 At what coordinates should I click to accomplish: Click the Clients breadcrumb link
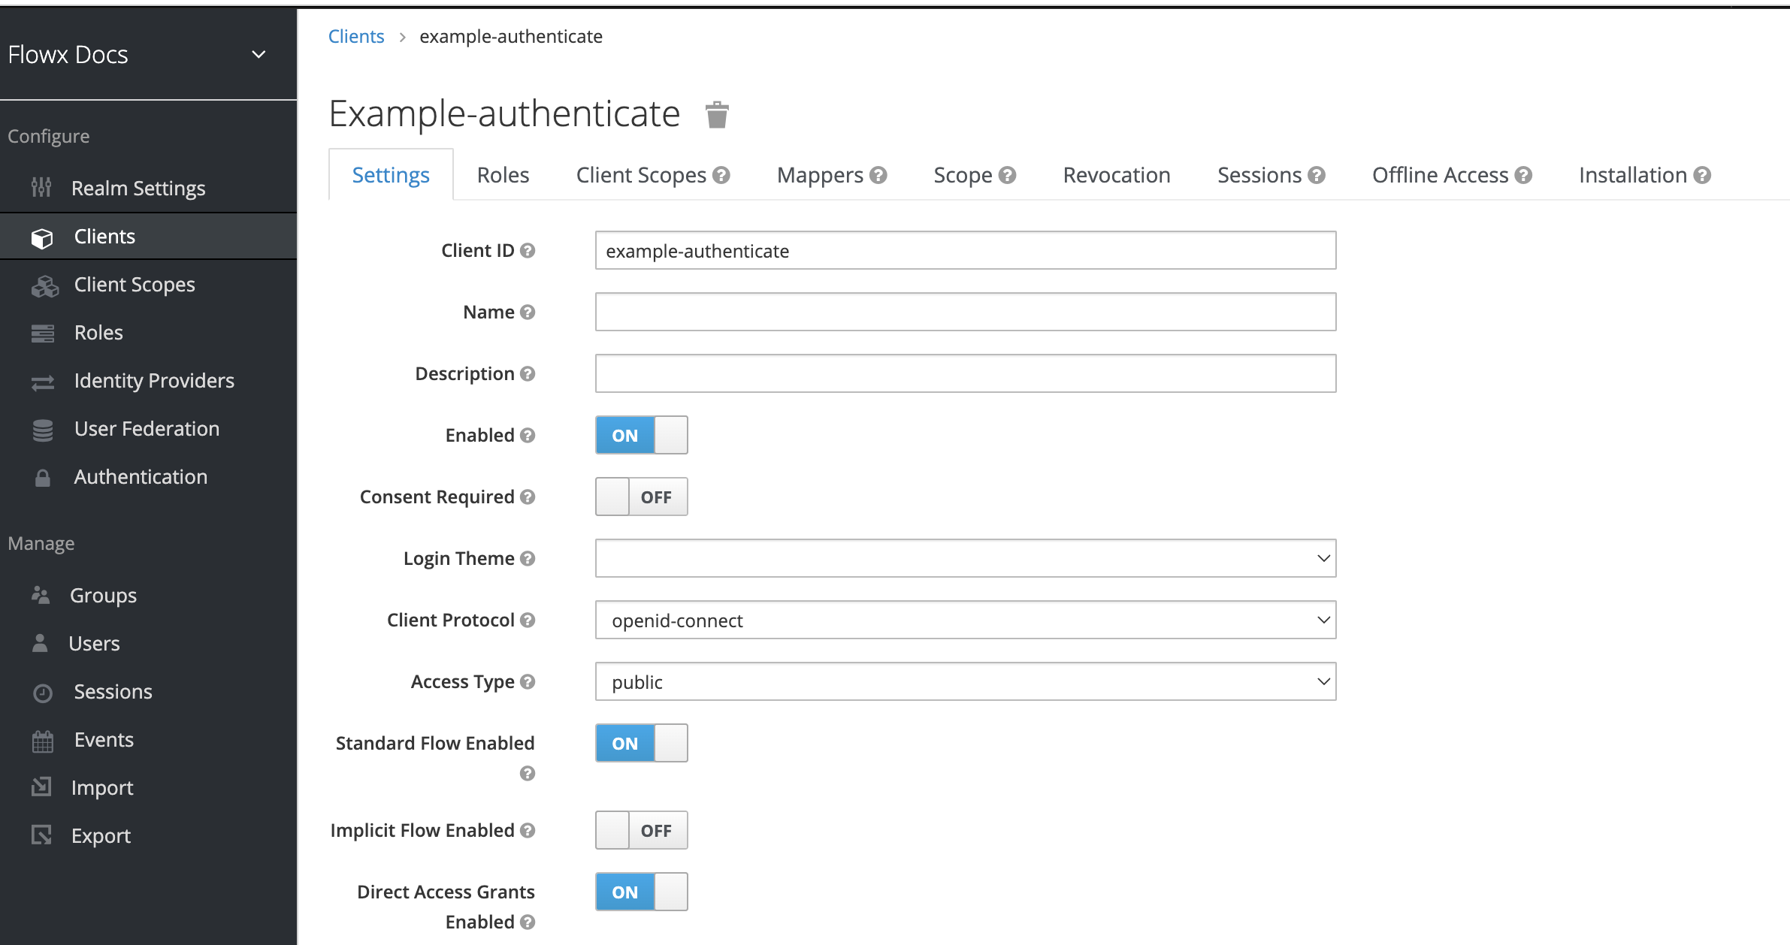pos(356,37)
